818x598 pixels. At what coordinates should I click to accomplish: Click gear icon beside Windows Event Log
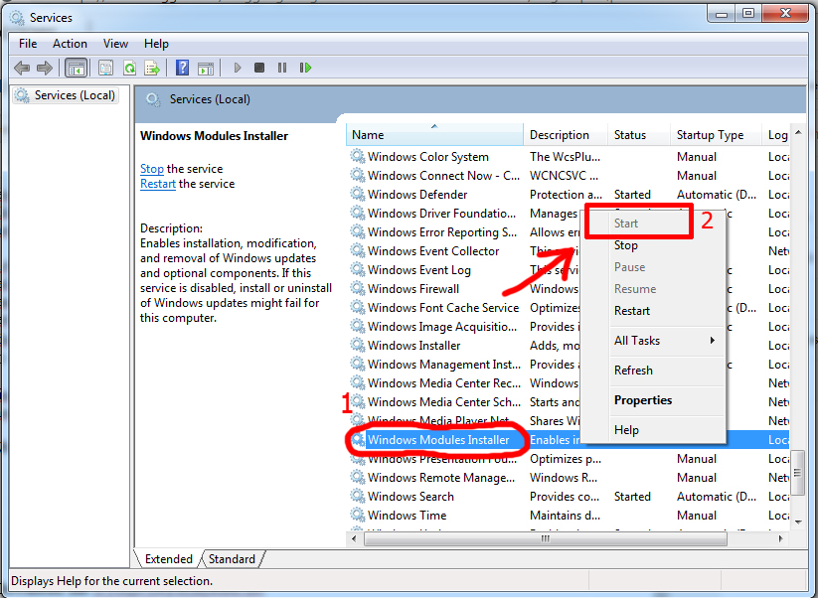[x=358, y=269]
